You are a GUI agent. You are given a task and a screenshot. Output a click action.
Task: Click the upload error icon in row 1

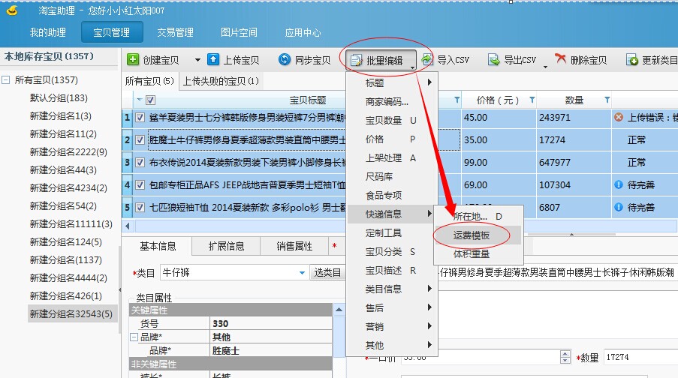coord(619,118)
